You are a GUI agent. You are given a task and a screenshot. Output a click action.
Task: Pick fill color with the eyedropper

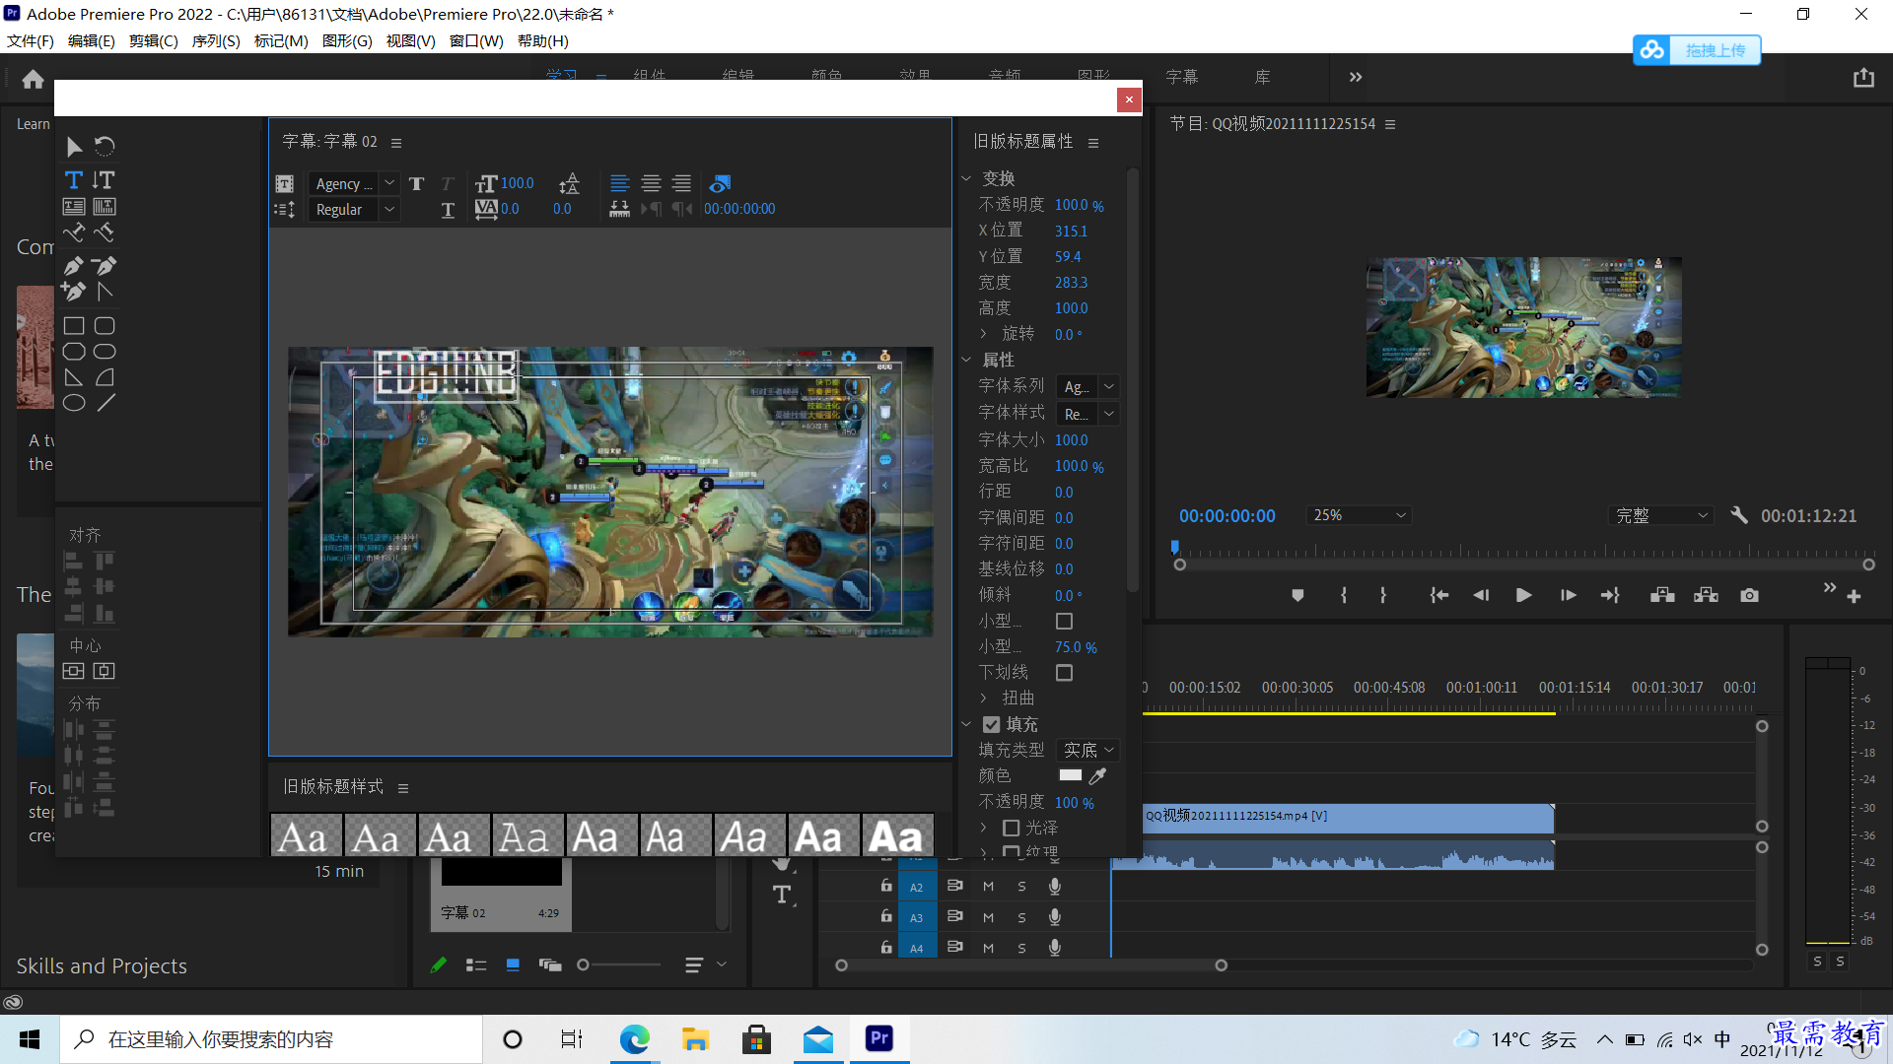coord(1097,776)
